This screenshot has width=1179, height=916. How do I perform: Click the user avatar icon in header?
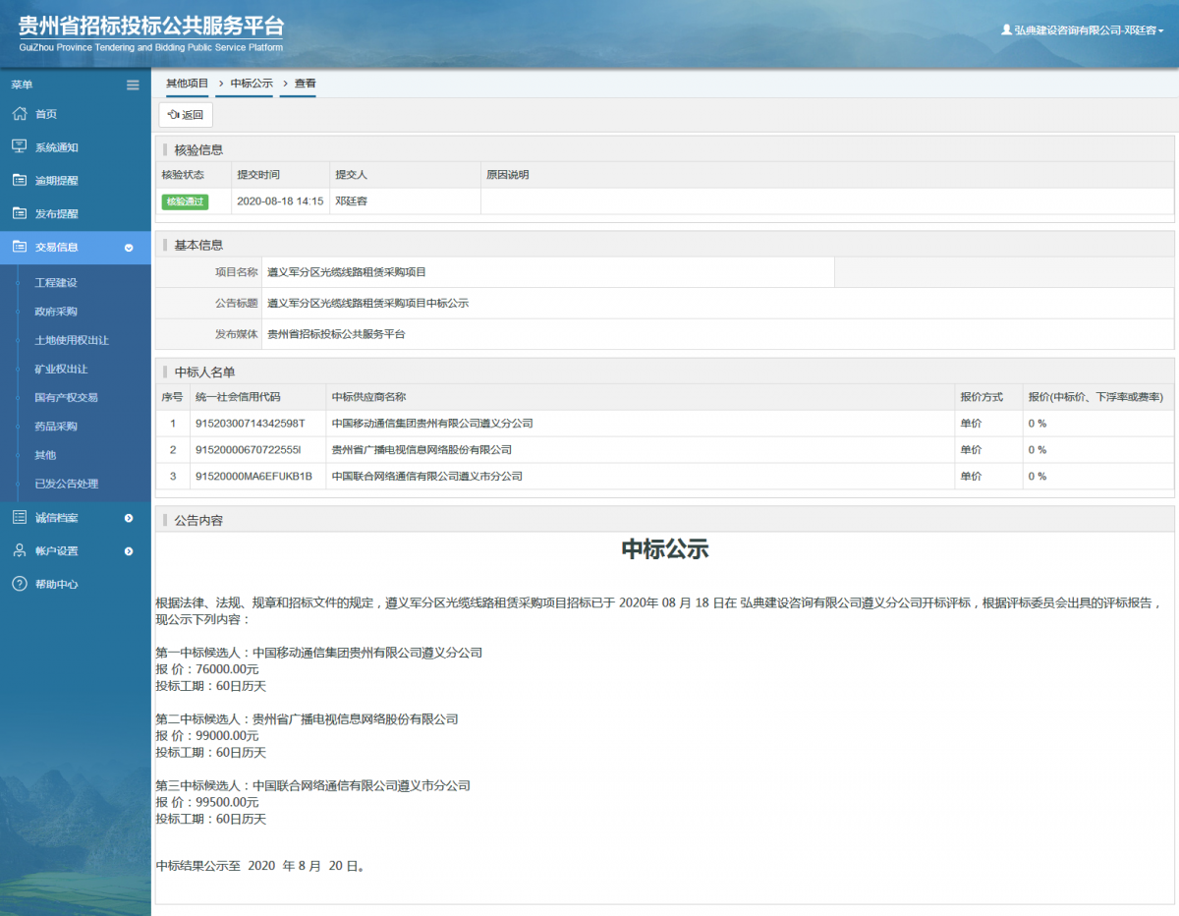coord(1006,30)
